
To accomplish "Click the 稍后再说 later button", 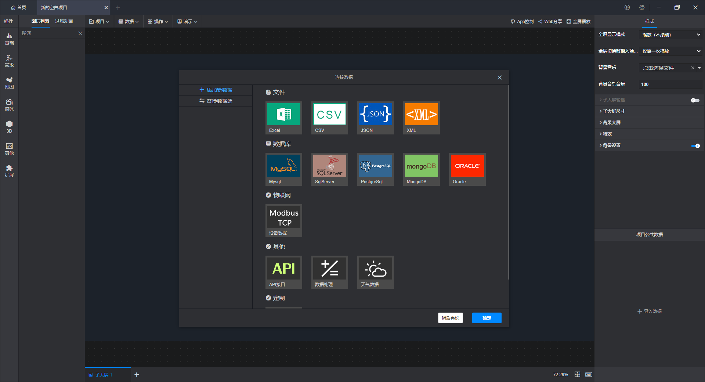I will point(451,318).
